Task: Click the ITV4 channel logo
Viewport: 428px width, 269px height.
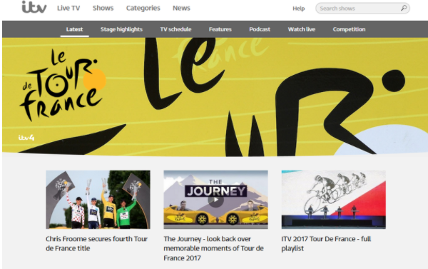Action: tap(26, 138)
